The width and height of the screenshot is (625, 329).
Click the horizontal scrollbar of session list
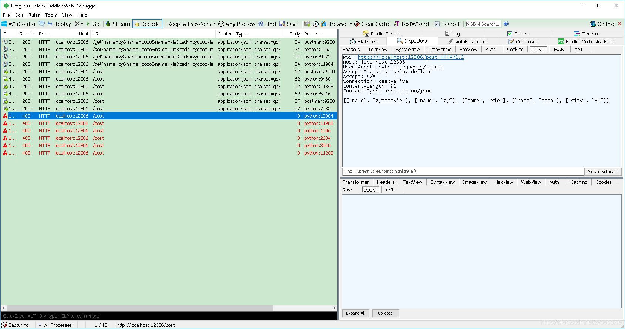click(140, 308)
